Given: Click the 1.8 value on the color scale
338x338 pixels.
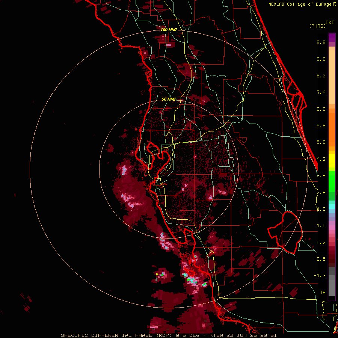Looking at the screenshot, I should click(x=321, y=209).
